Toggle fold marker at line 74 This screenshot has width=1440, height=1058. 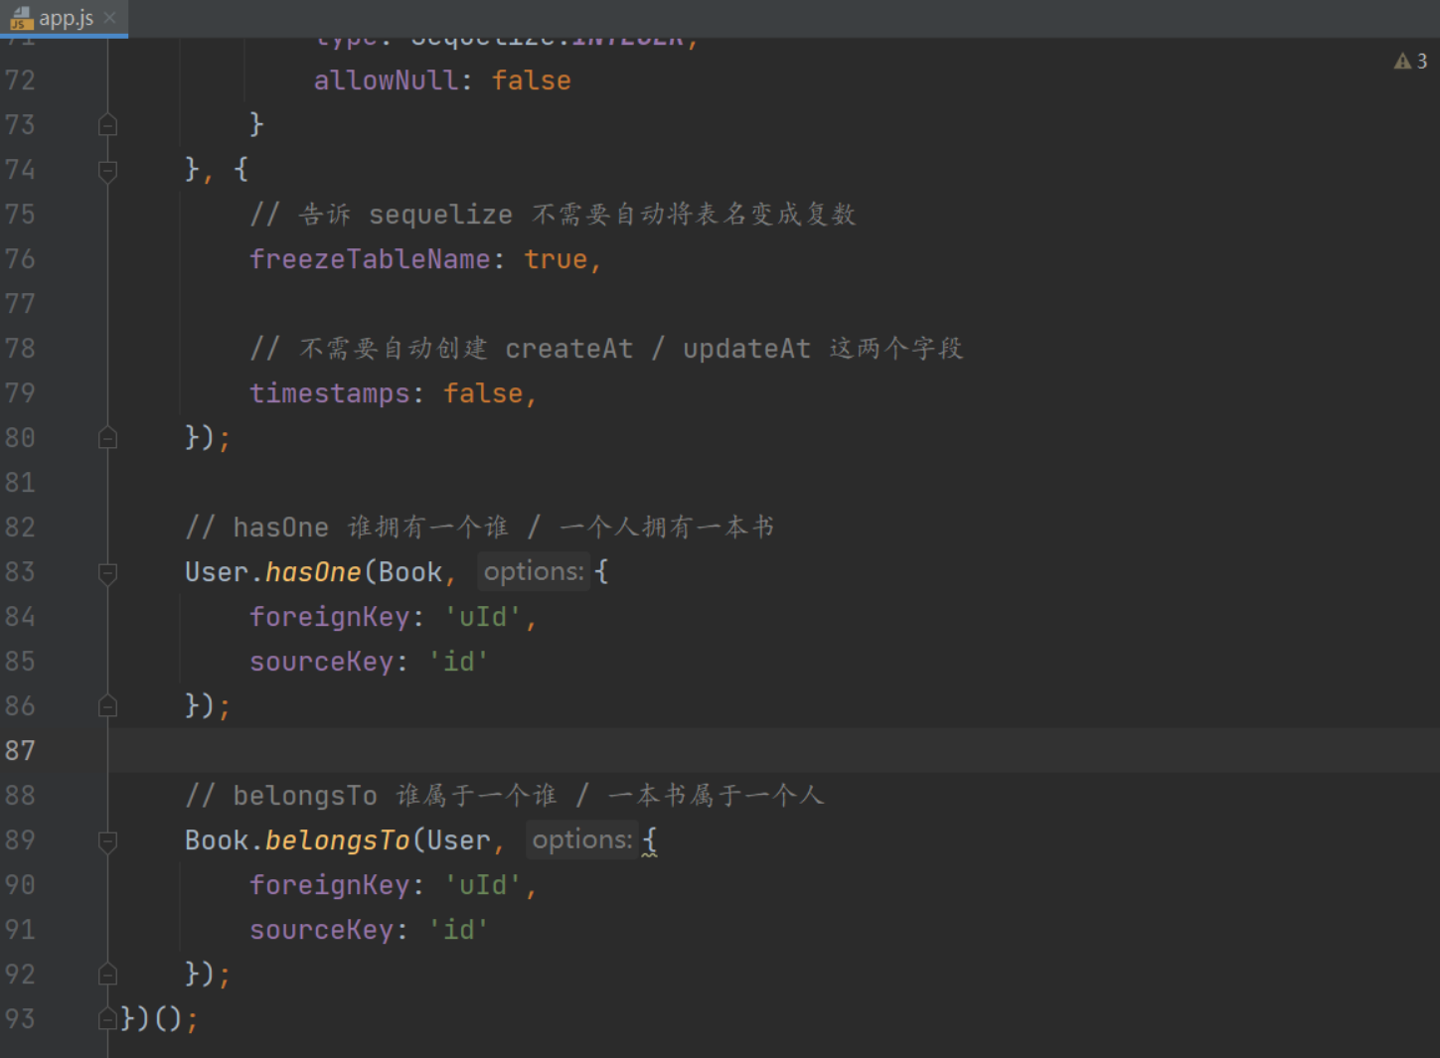click(x=108, y=170)
